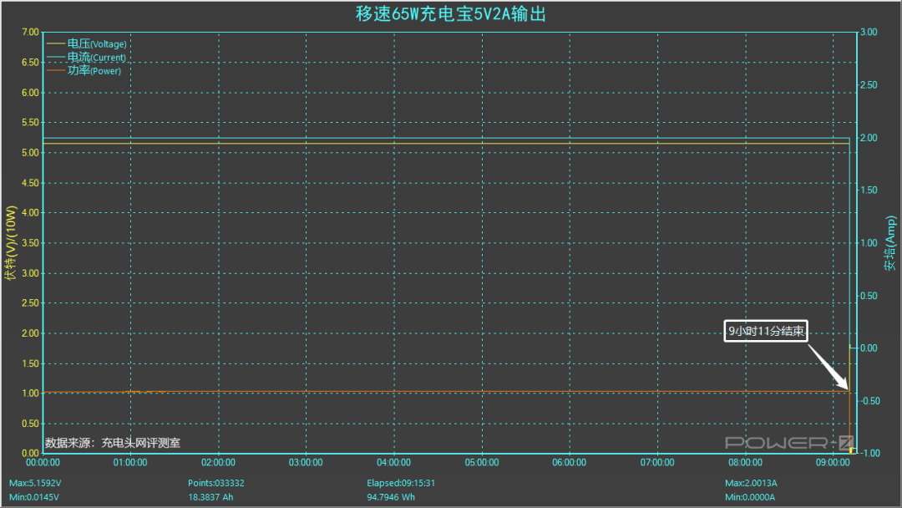Select the 功率(Power) legend entry
This screenshot has height=508, width=902.
click(x=84, y=70)
